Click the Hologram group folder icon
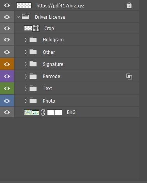Viewport: 147px width, 183px height. [33, 39]
